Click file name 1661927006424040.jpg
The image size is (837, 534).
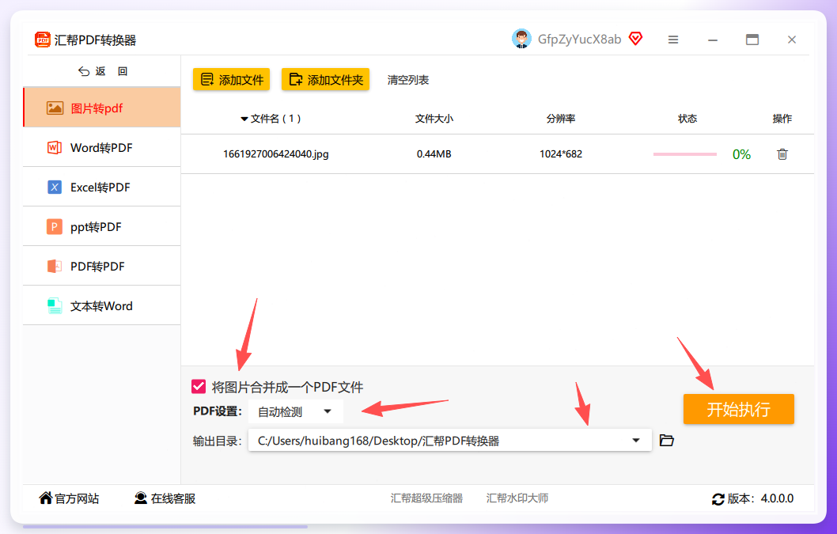coord(276,154)
